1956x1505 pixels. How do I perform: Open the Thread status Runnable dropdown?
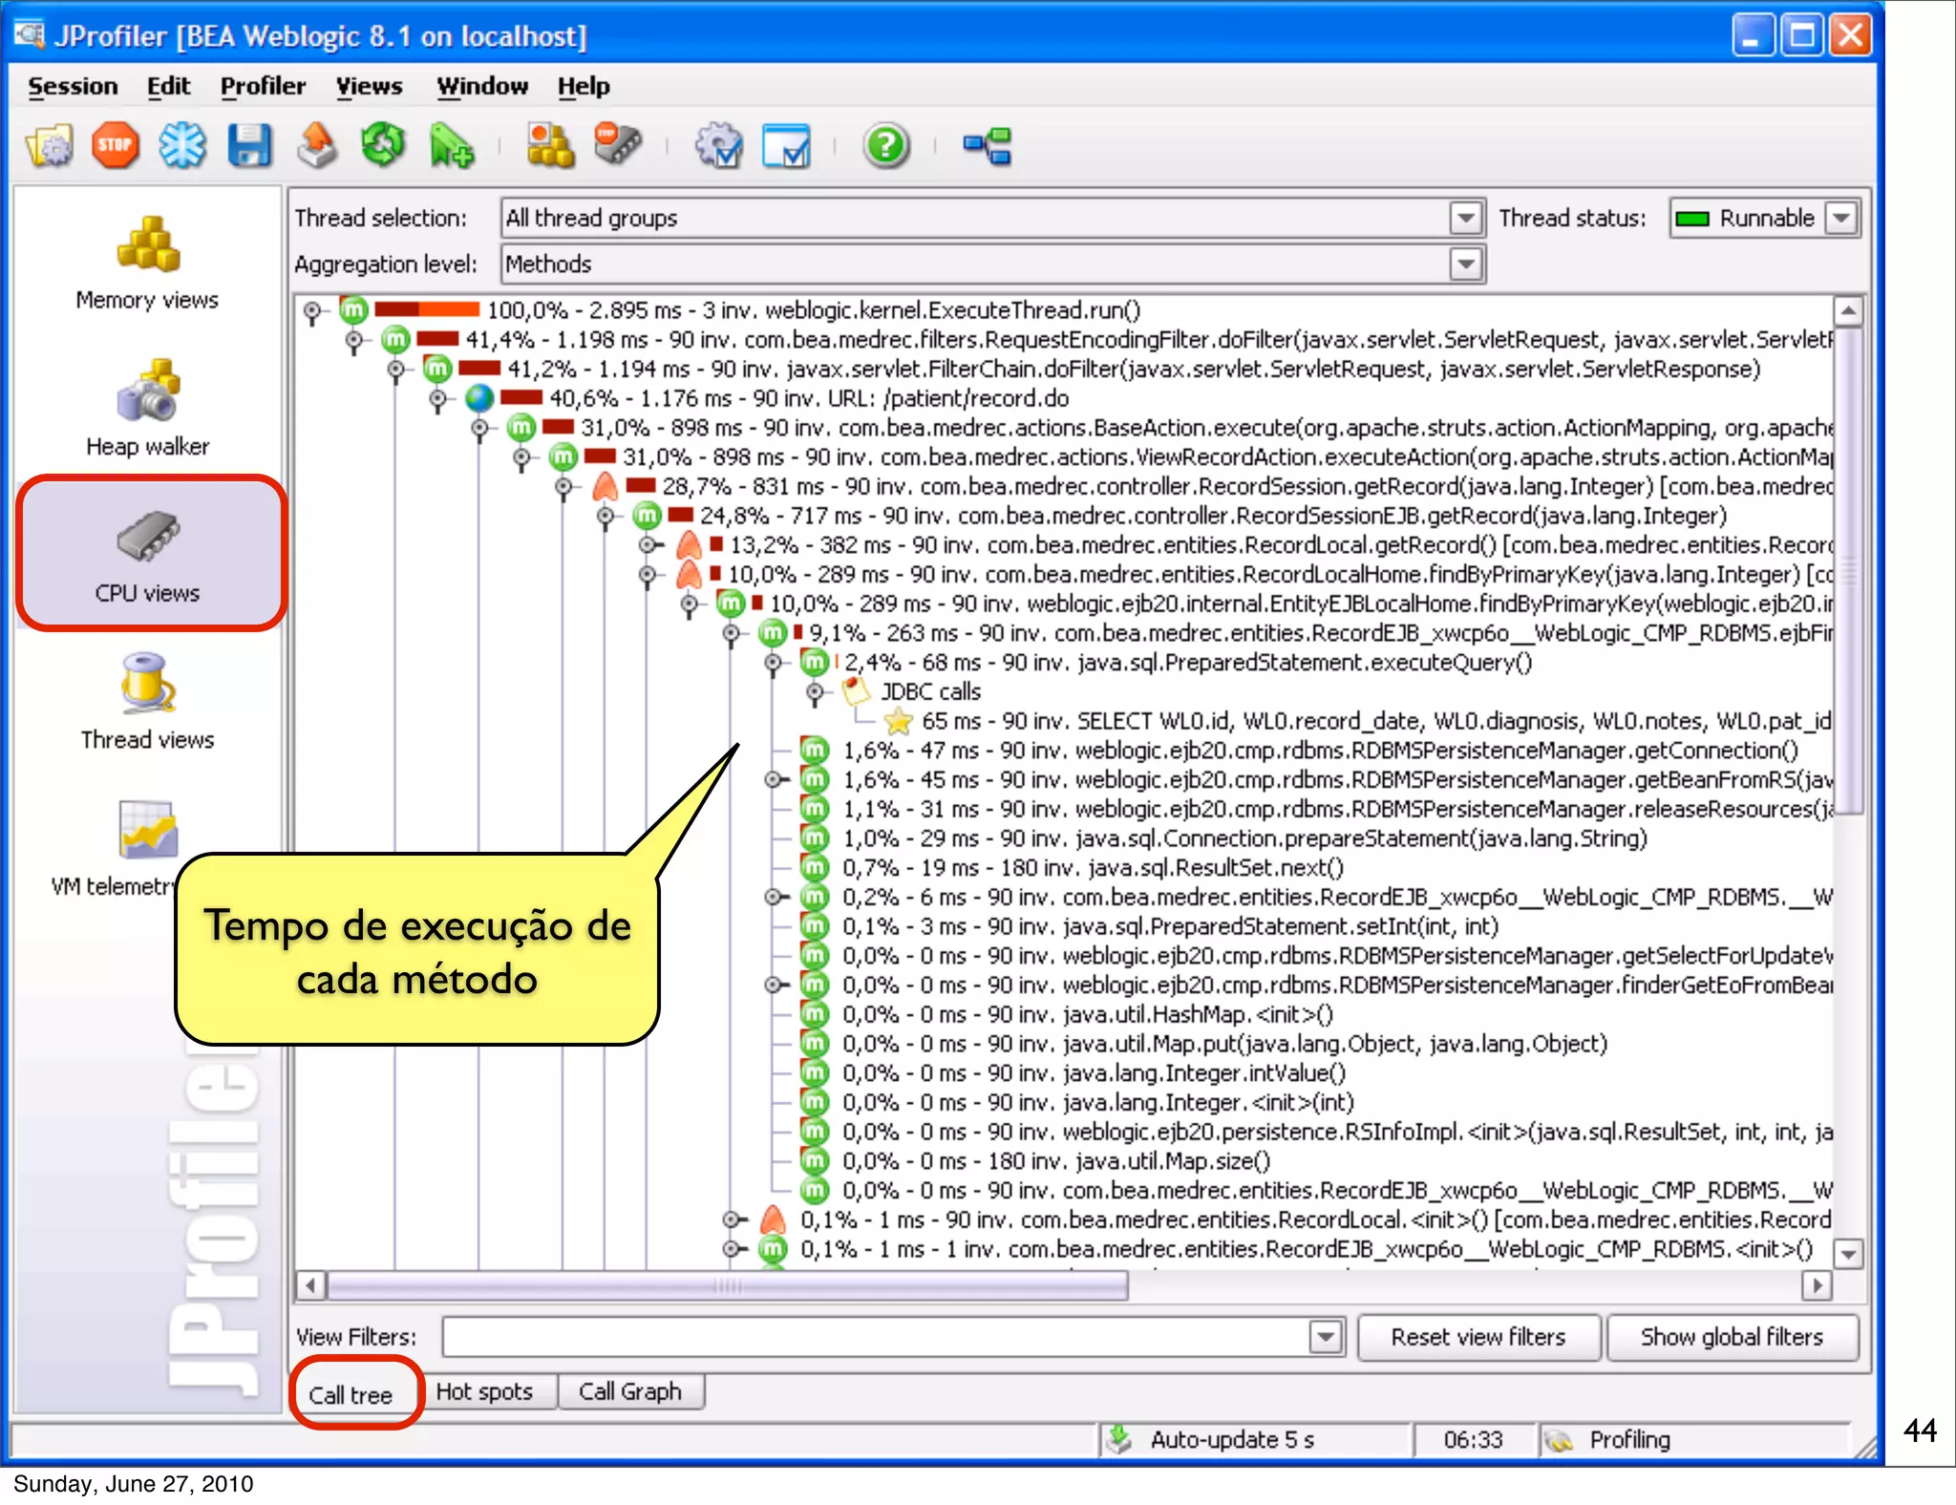click(x=1840, y=219)
